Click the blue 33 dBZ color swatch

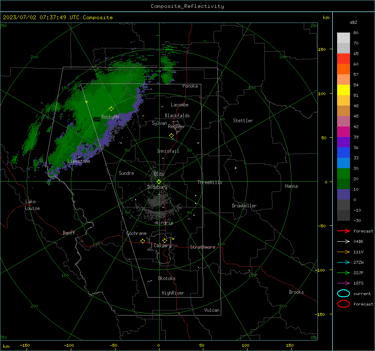[x=343, y=153]
